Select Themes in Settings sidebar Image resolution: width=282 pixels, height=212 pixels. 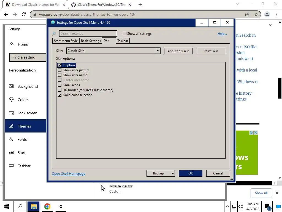[x=25, y=126]
